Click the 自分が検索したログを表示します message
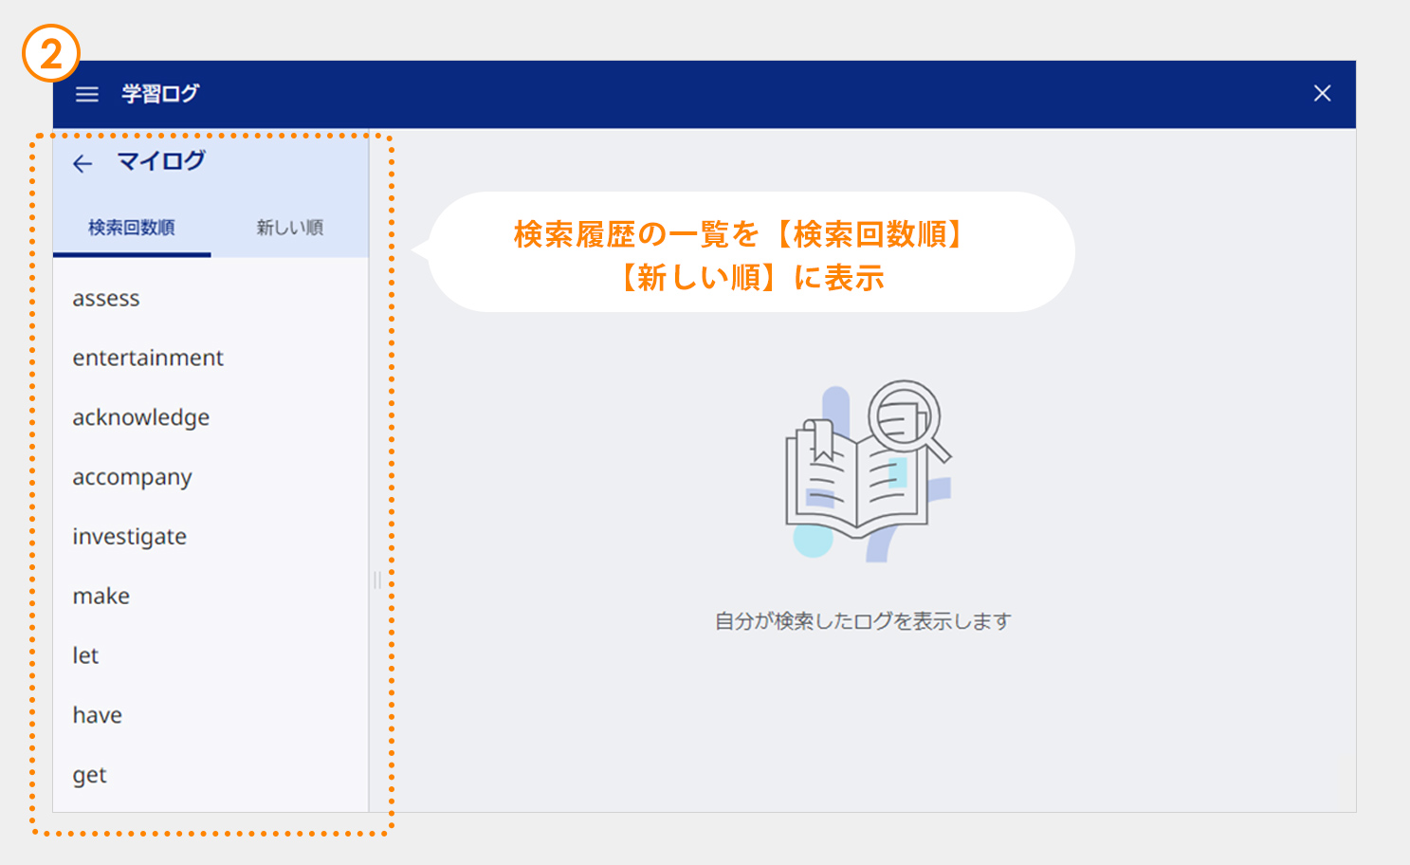The image size is (1410, 865). click(x=863, y=621)
